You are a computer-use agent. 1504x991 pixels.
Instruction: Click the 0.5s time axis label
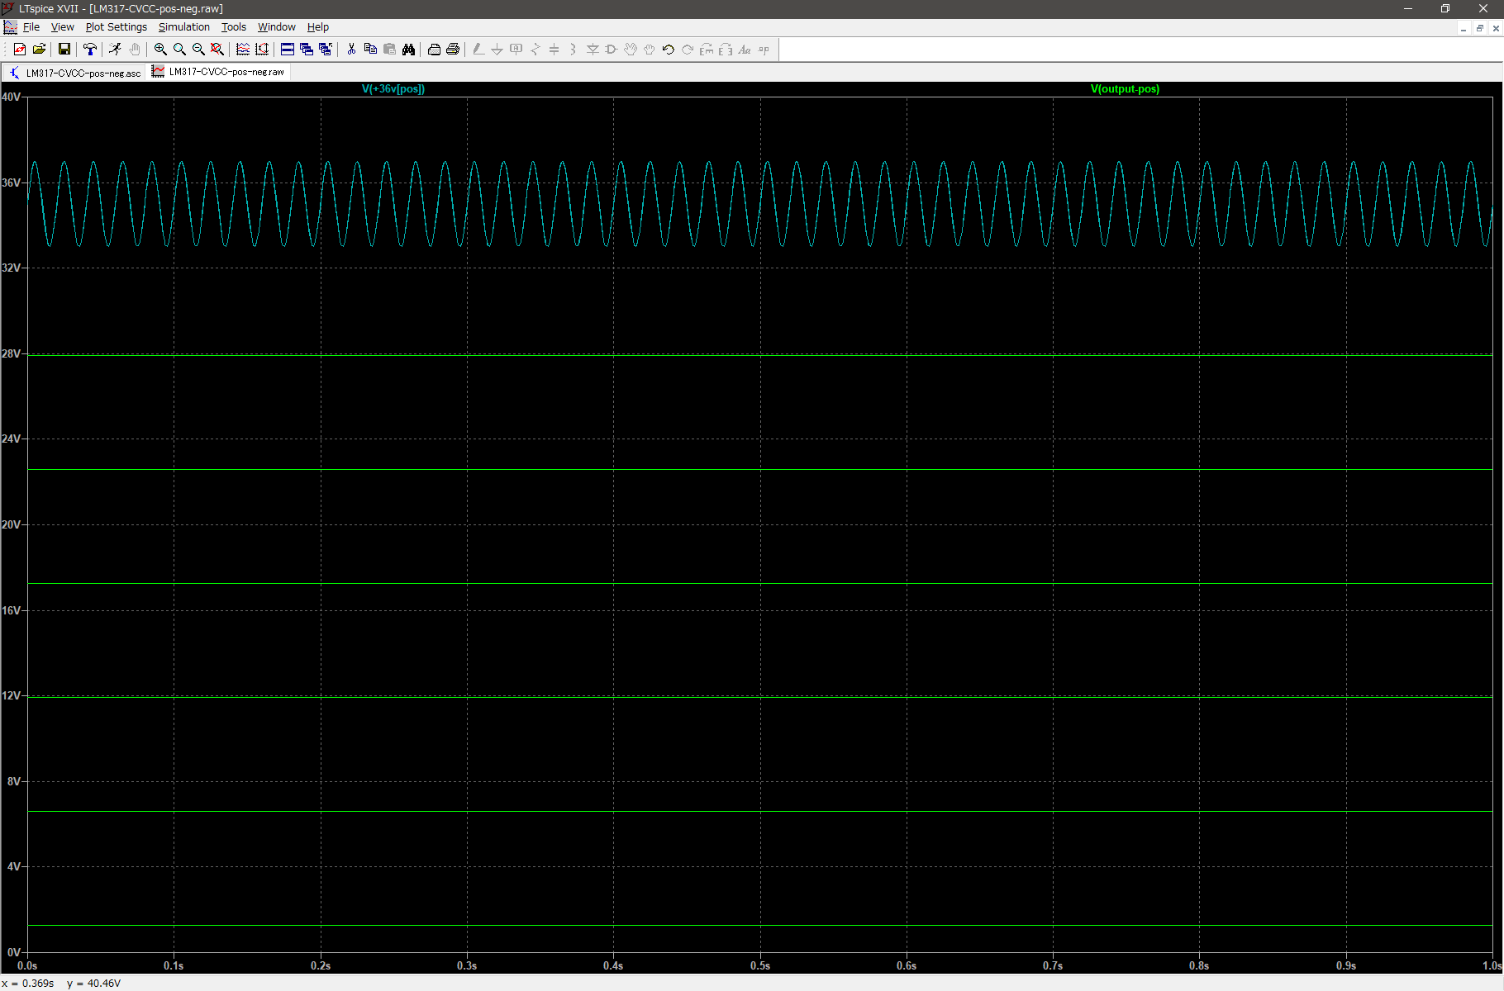(x=760, y=965)
